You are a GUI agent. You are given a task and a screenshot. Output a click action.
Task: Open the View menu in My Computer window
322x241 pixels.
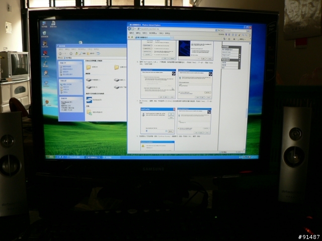[73, 49]
